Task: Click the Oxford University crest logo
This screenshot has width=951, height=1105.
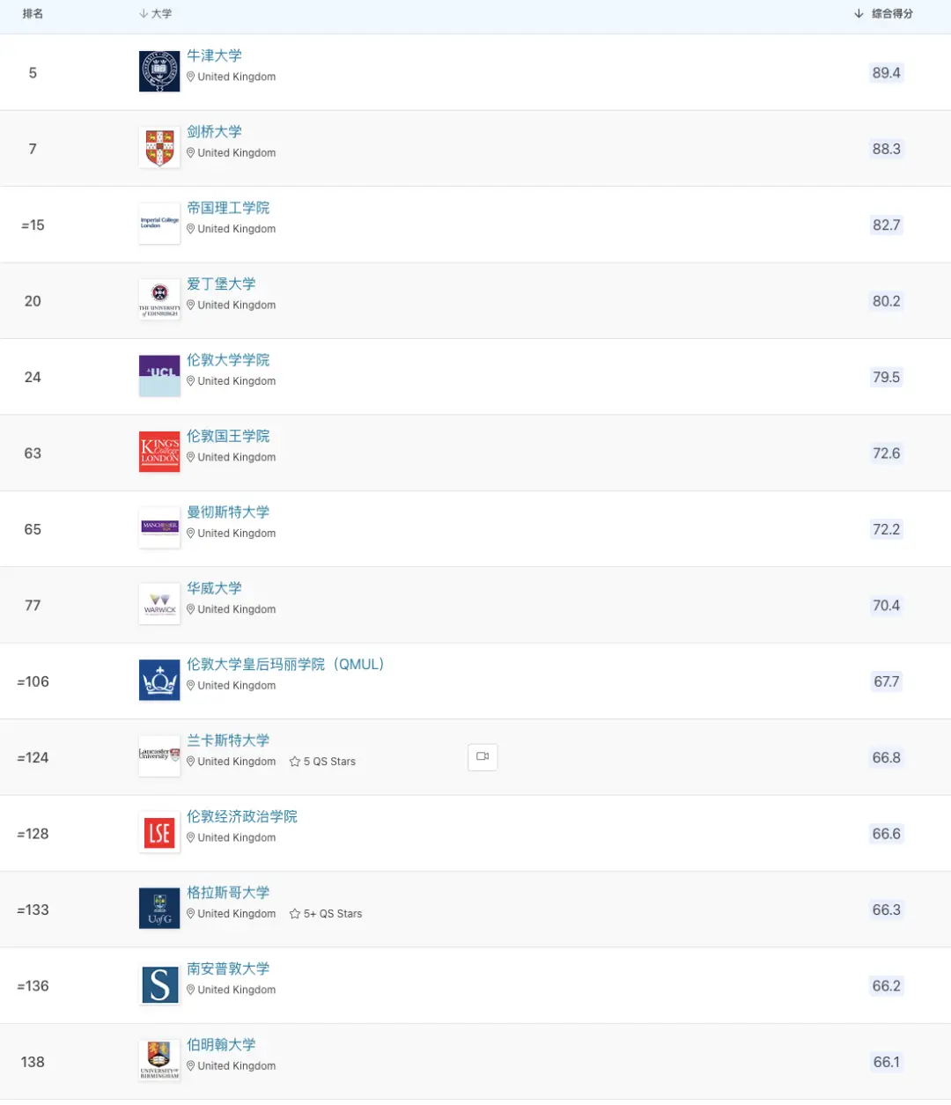Action: pos(159,71)
